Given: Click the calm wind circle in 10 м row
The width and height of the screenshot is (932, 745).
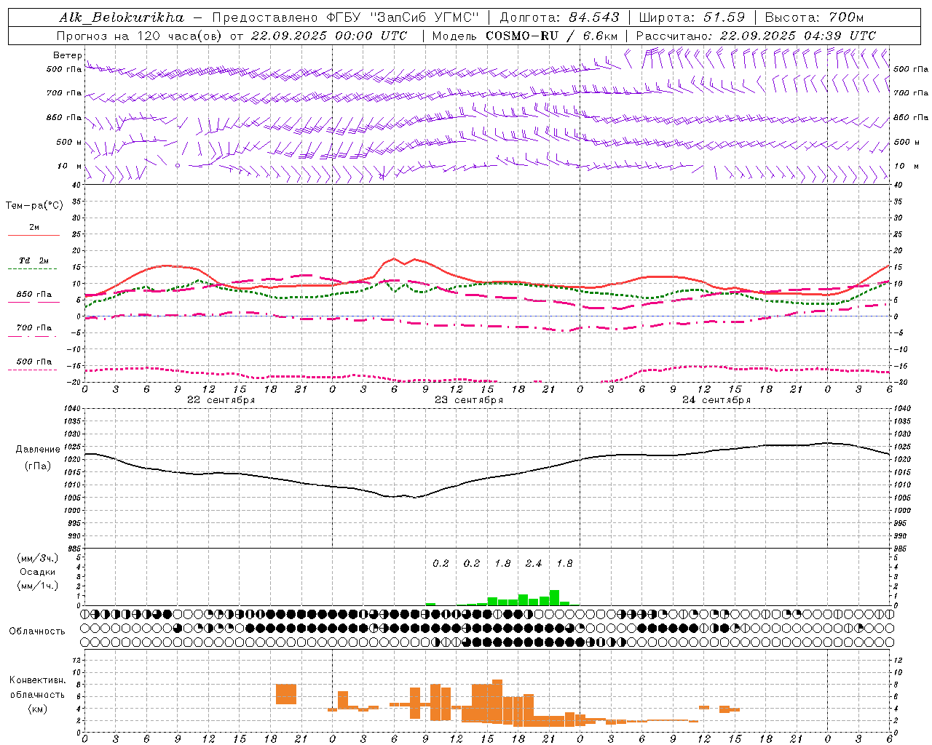Looking at the screenshot, I should pyautogui.click(x=177, y=166).
